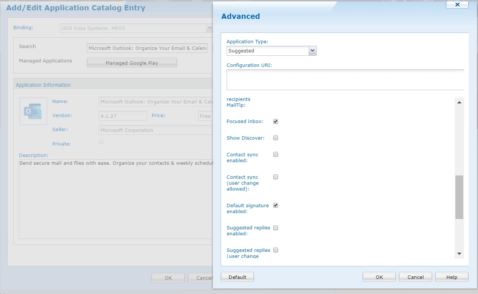
Task: Cancel the Advanced dialog
Action: point(416,277)
